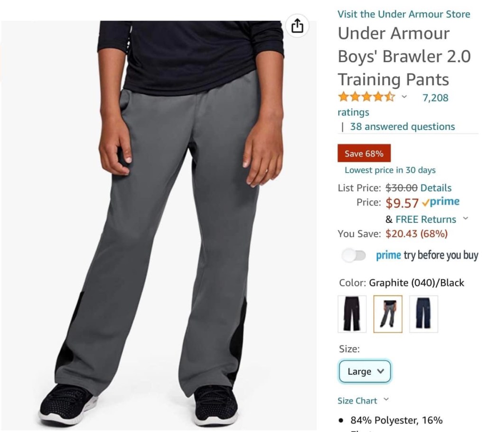The image size is (486, 432).
Task: Open 38 answered questions link
Action: 402,126
